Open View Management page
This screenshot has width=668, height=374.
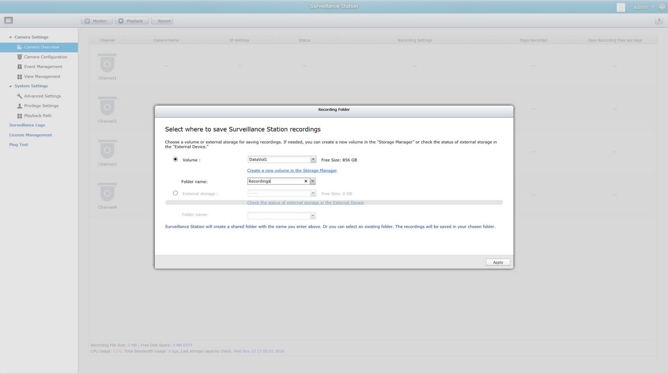[42, 77]
